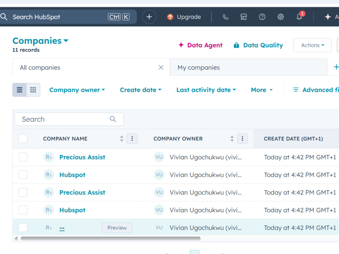Image resolution: width=339 pixels, height=254 pixels.
Task: Click the Data Quality link
Action: coord(258,45)
